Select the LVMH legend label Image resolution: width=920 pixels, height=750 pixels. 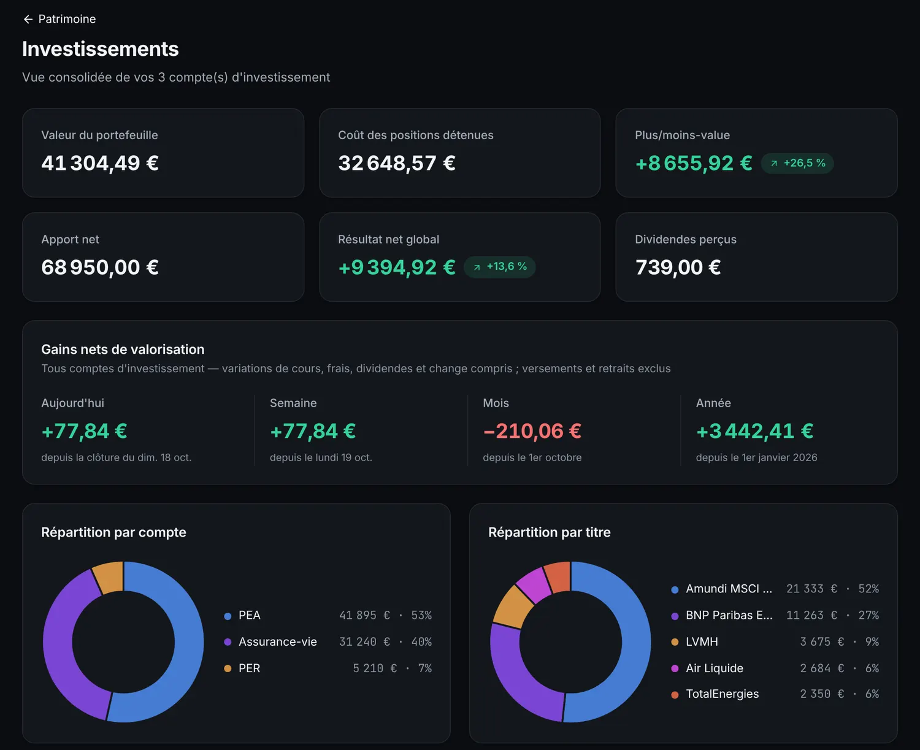pos(702,641)
